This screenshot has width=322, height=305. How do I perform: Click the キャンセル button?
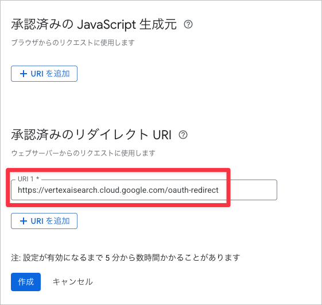pos(72,282)
